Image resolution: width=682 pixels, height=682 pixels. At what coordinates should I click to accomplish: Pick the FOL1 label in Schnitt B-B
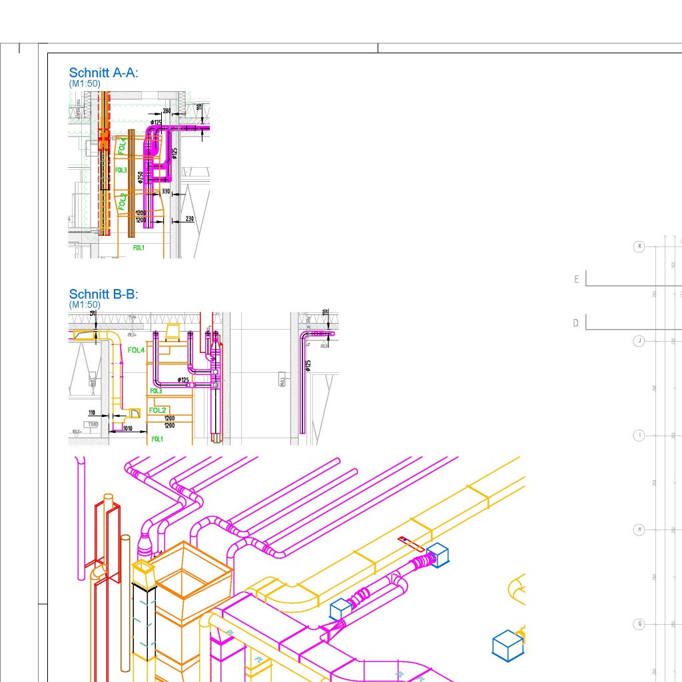coord(157,440)
